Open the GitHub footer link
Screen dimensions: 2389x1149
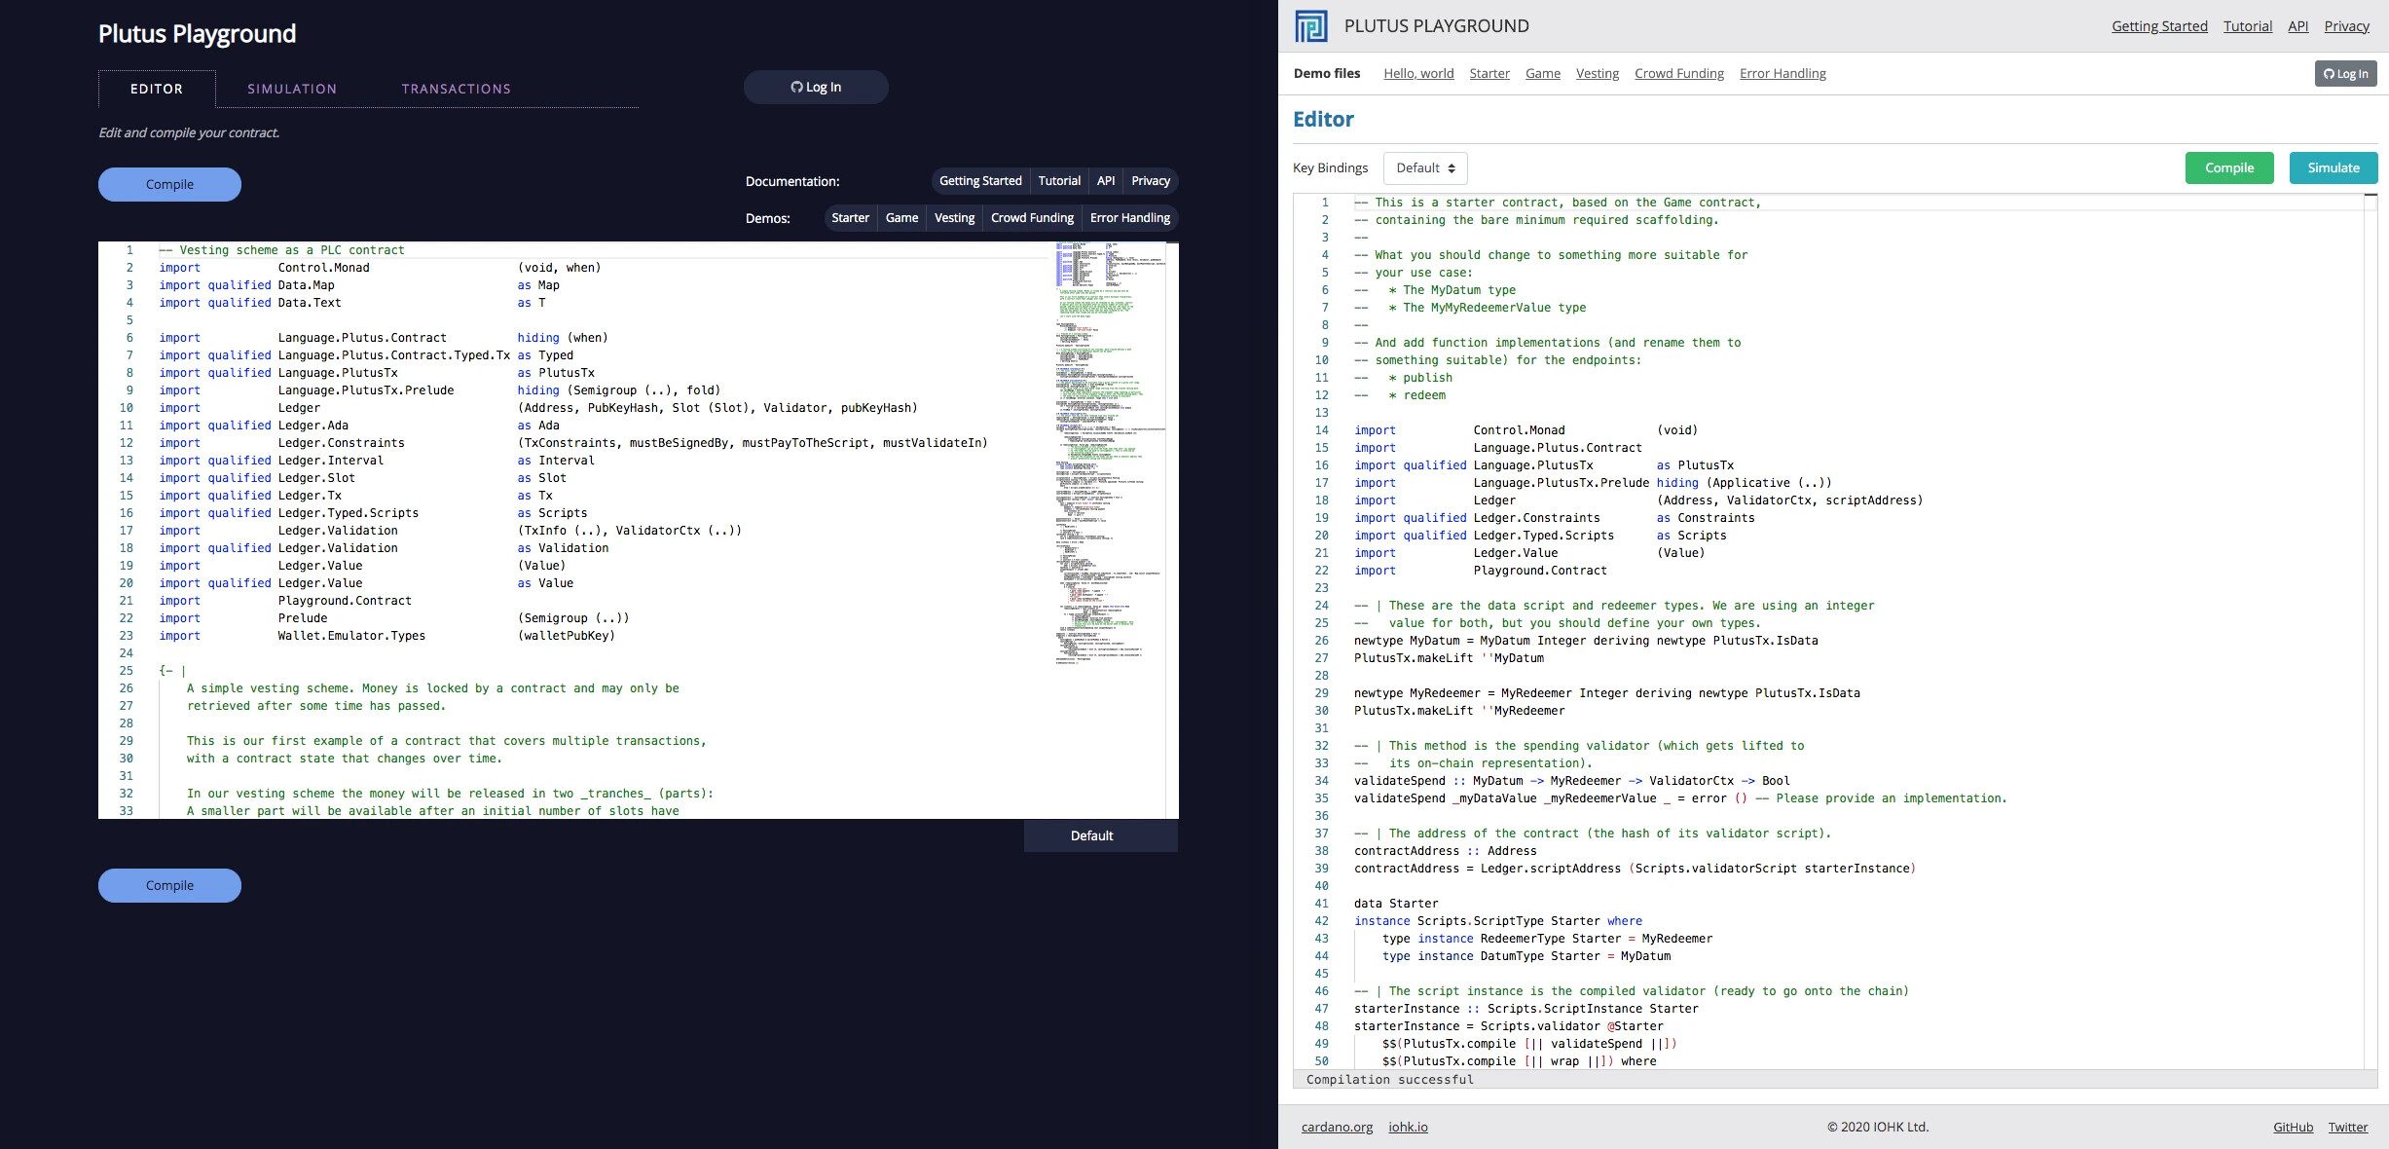(2293, 1127)
